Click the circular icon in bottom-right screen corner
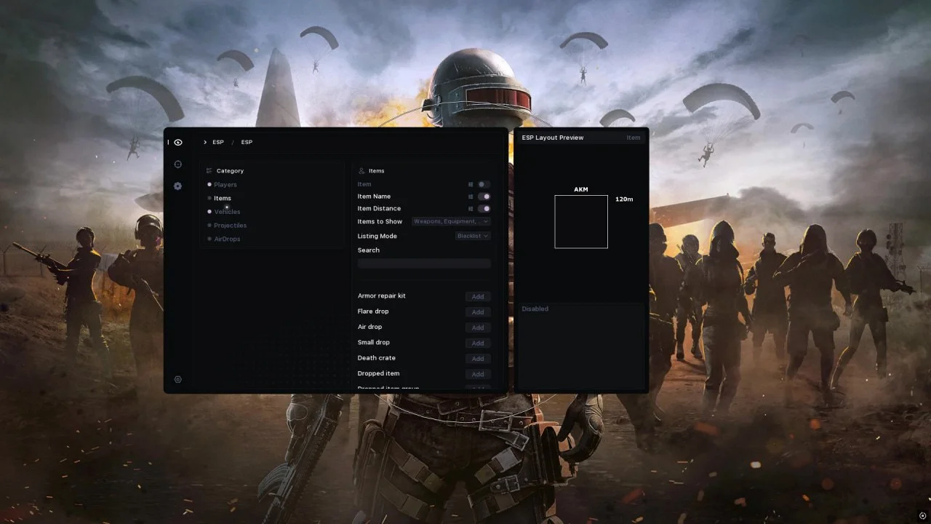931x524 pixels. pos(922,515)
